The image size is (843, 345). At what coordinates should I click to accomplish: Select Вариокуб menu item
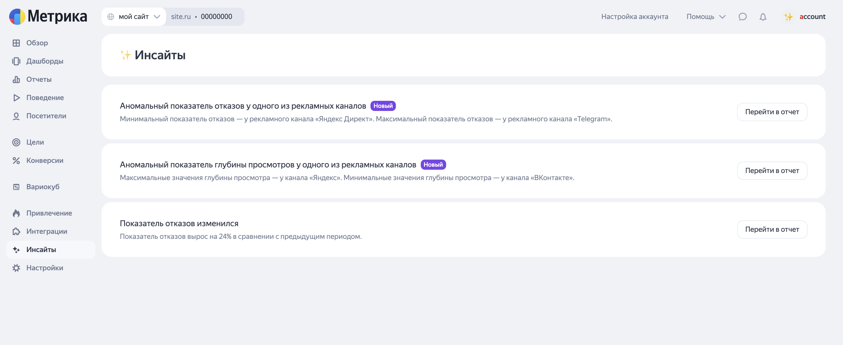tap(43, 187)
